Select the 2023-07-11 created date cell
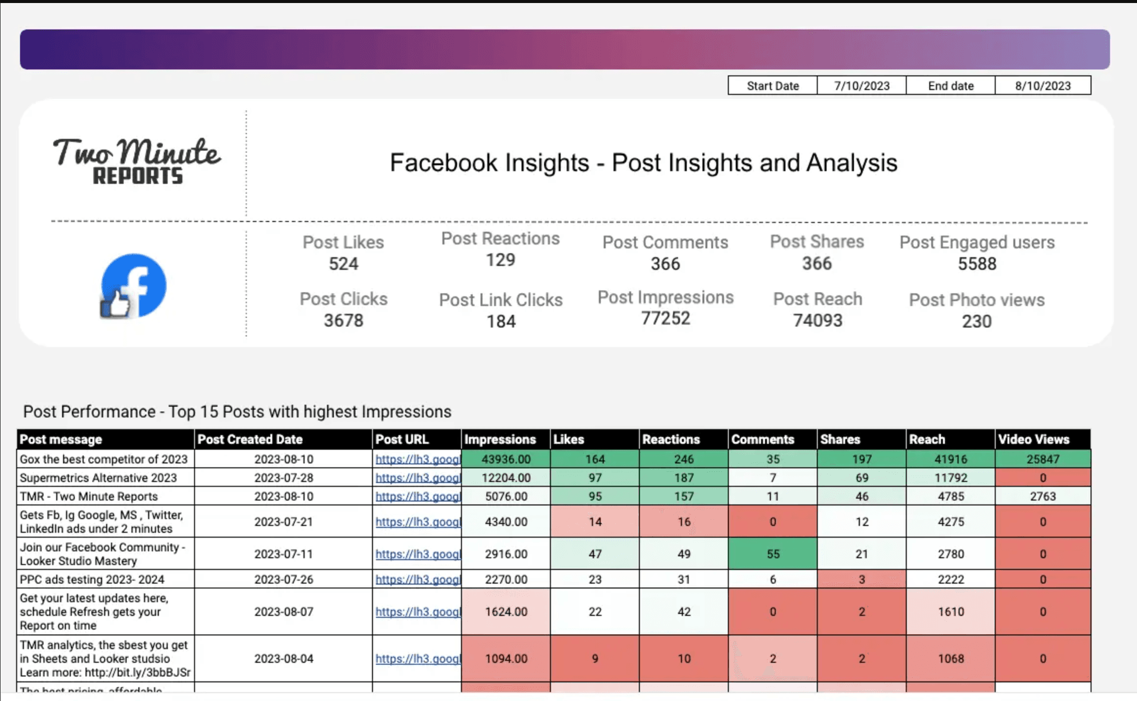1137x701 pixels. [284, 554]
